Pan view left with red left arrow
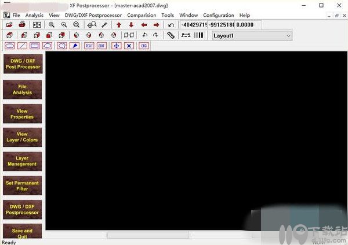 click(x=144, y=25)
